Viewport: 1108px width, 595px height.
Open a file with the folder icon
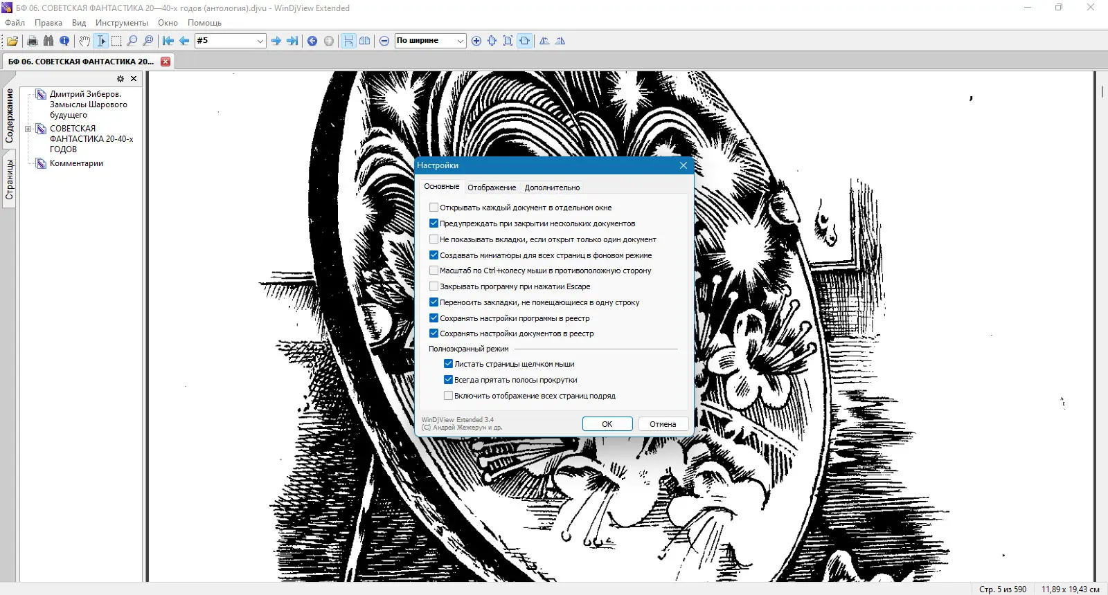(12, 41)
